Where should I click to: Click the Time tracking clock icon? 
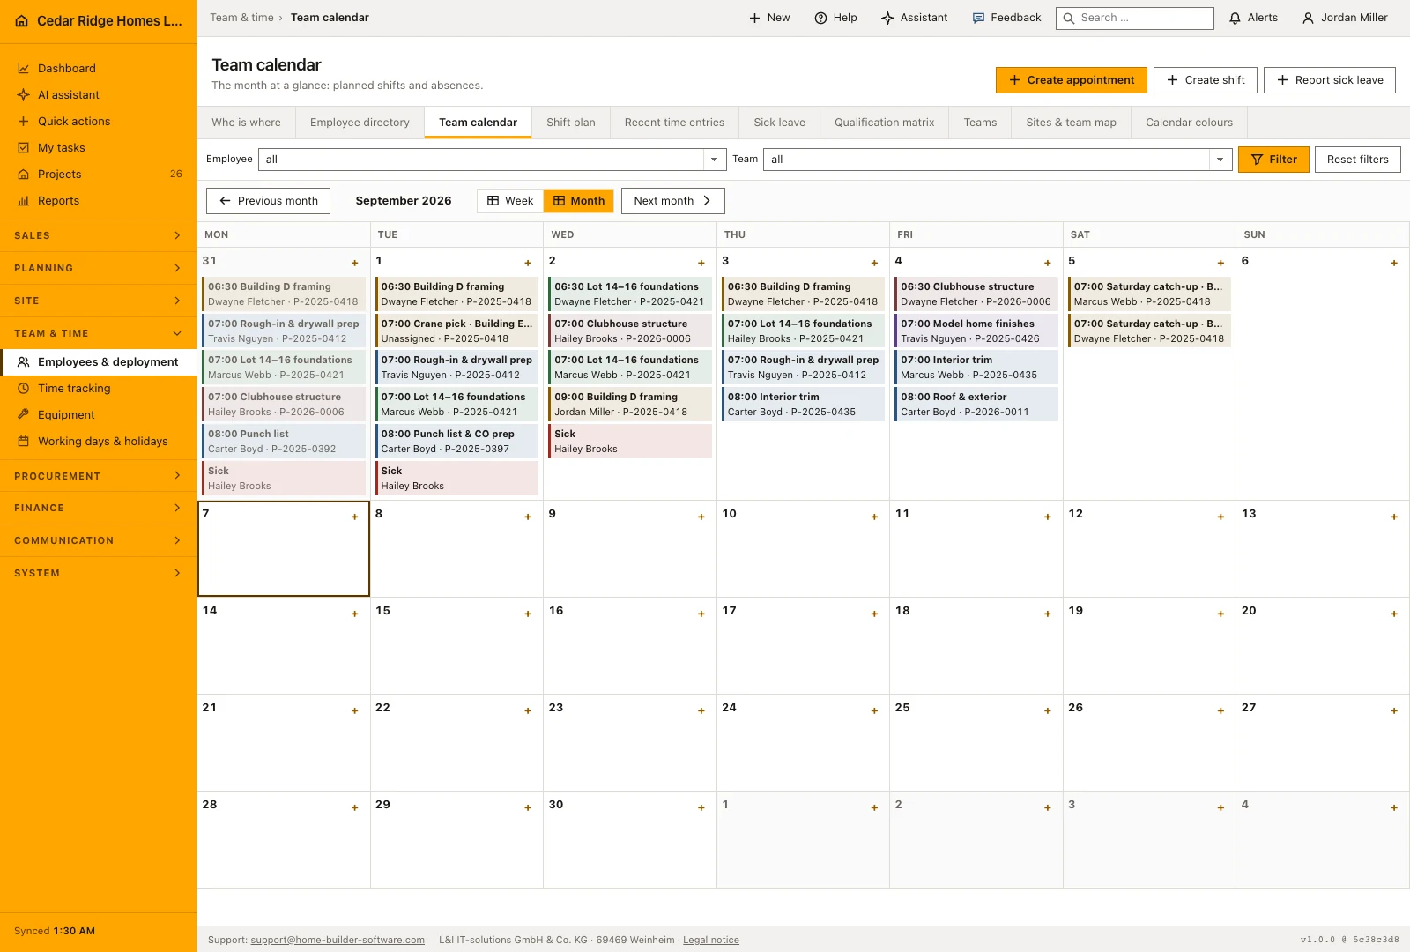pos(24,389)
